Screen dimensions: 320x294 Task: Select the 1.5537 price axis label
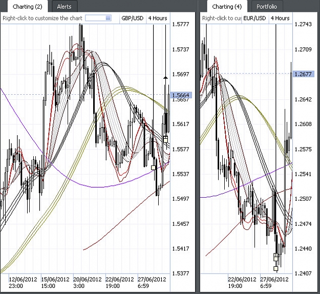(181, 174)
